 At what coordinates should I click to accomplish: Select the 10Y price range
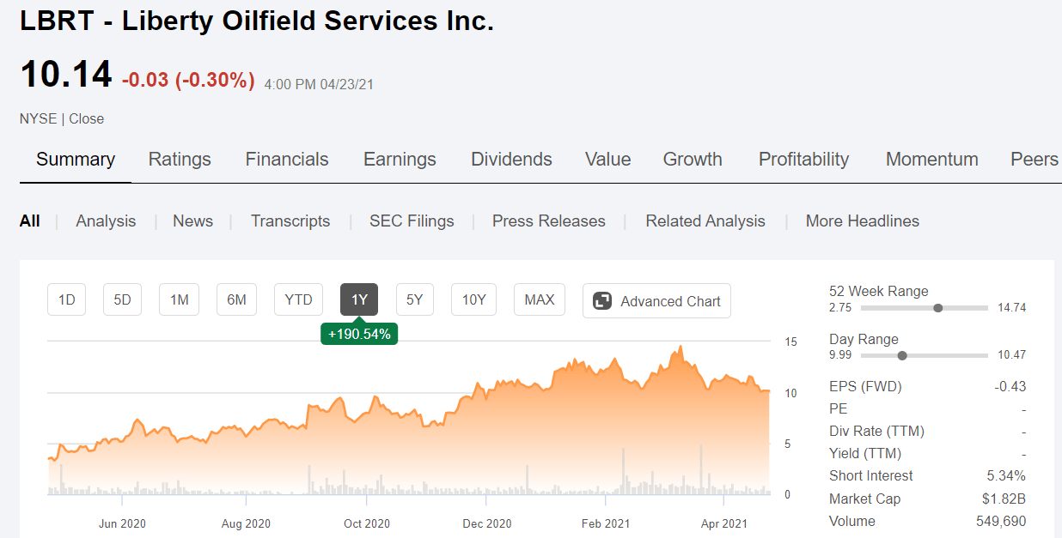tap(473, 299)
